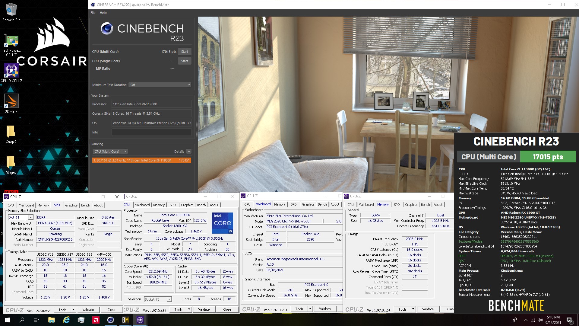The image size is (579, 326).
Task: Click the Windows Start button
Action: click(x=7, y=320)
